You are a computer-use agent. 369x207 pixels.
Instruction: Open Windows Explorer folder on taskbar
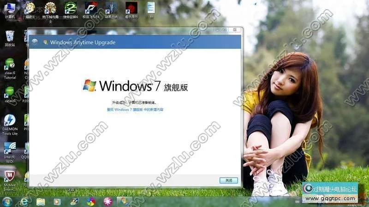(x=41, y=201)
